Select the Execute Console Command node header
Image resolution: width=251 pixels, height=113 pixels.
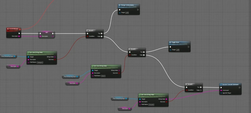pos(230,85)
